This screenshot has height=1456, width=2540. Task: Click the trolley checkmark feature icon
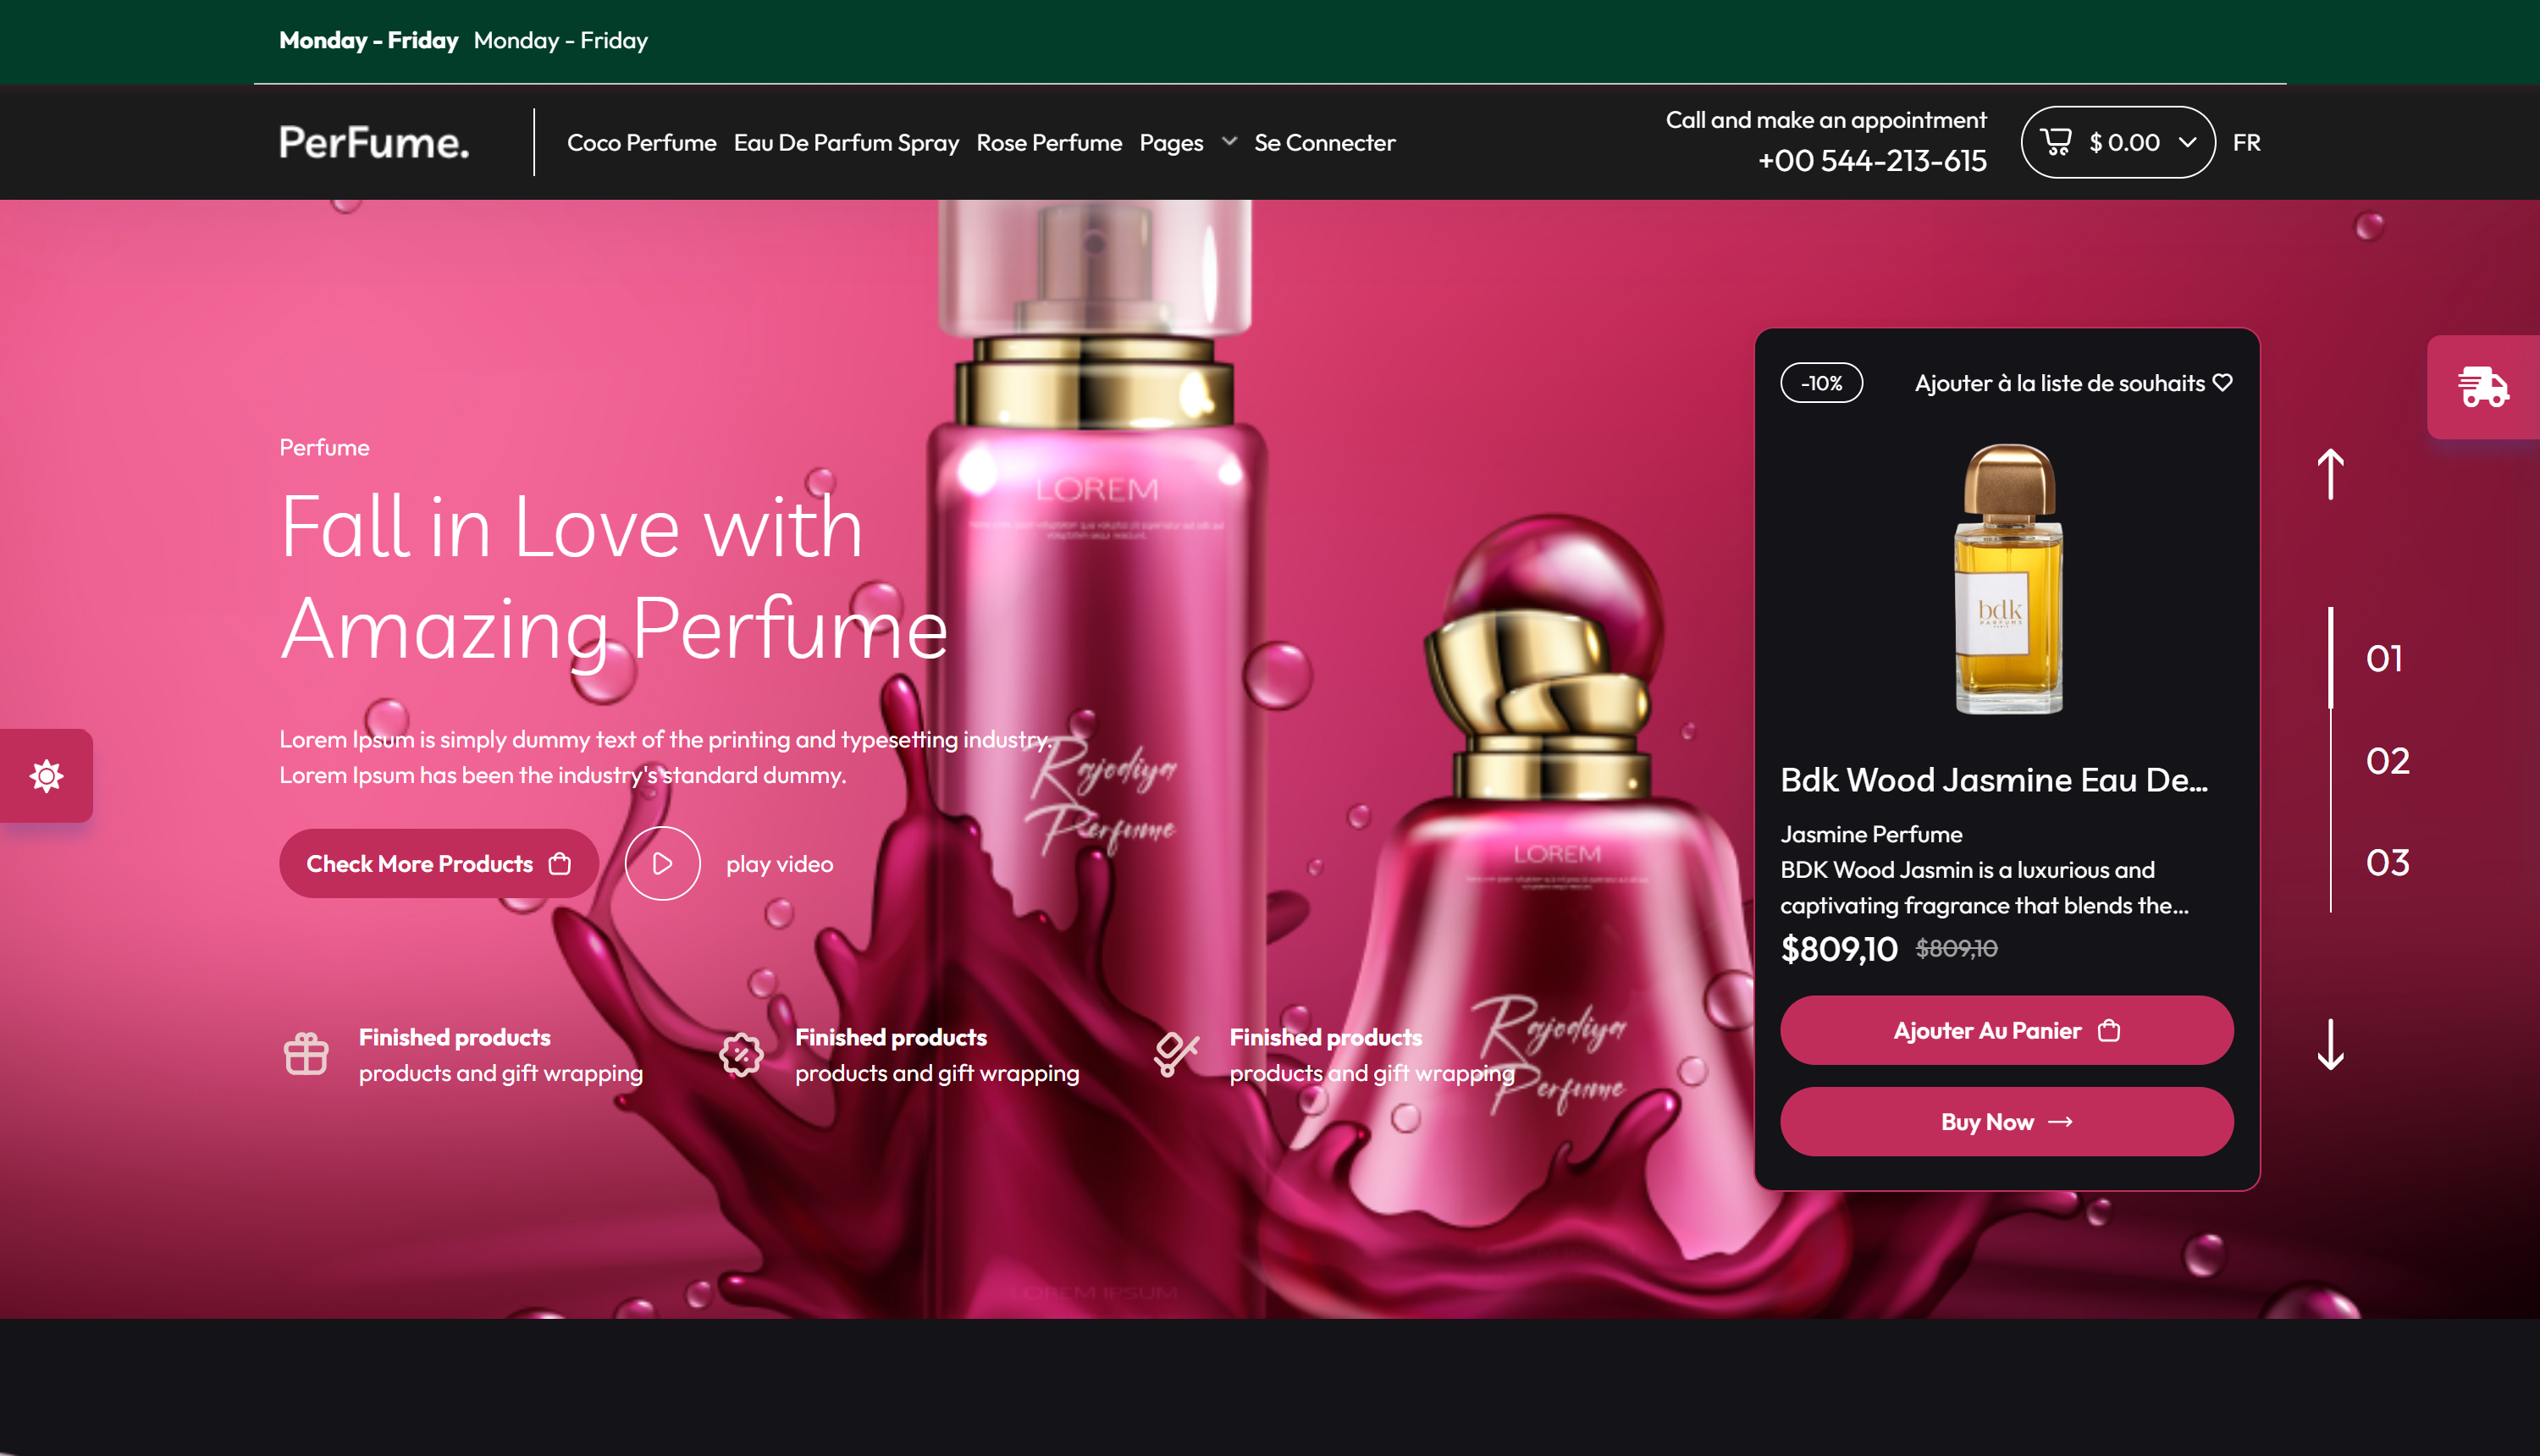(x=1175, y=1054)
